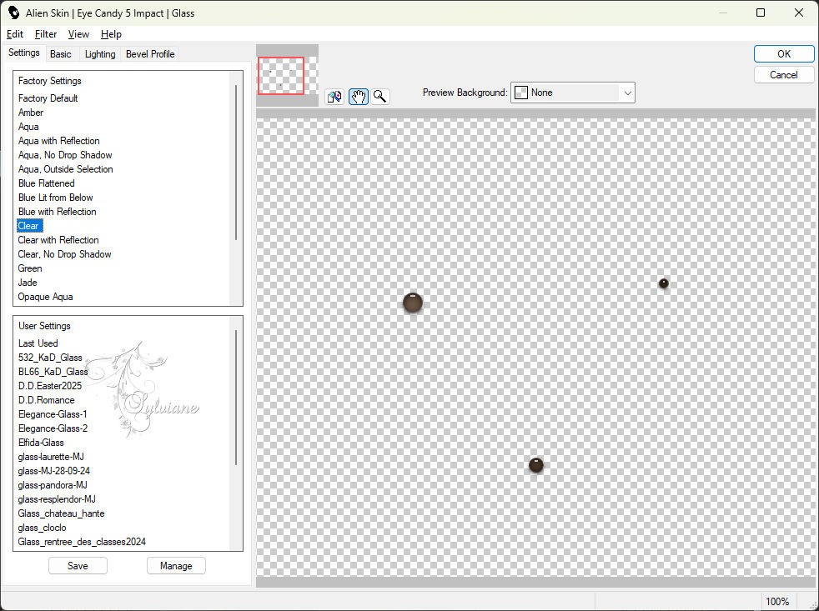Click the navigator thumbnail preview
This screenshot has height=611, width=819.
click(x=288, y=76)
